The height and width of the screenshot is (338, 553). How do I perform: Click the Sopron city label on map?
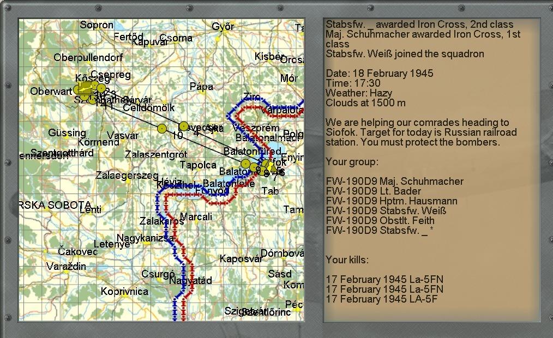[97, 25]
